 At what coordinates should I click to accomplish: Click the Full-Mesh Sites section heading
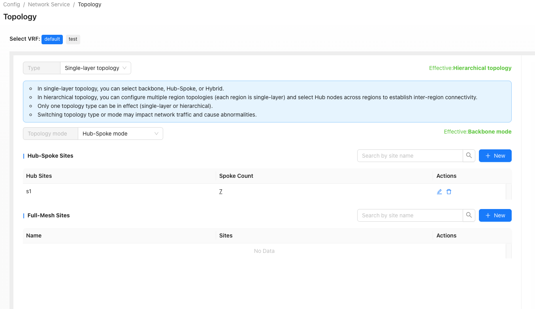[49, 215]
